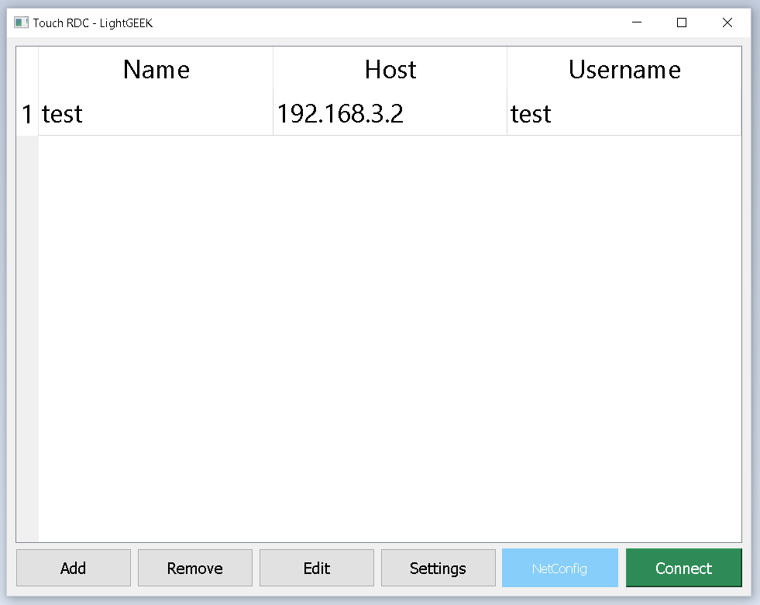
Task: Select the Username column header
Action: [624, 70]
